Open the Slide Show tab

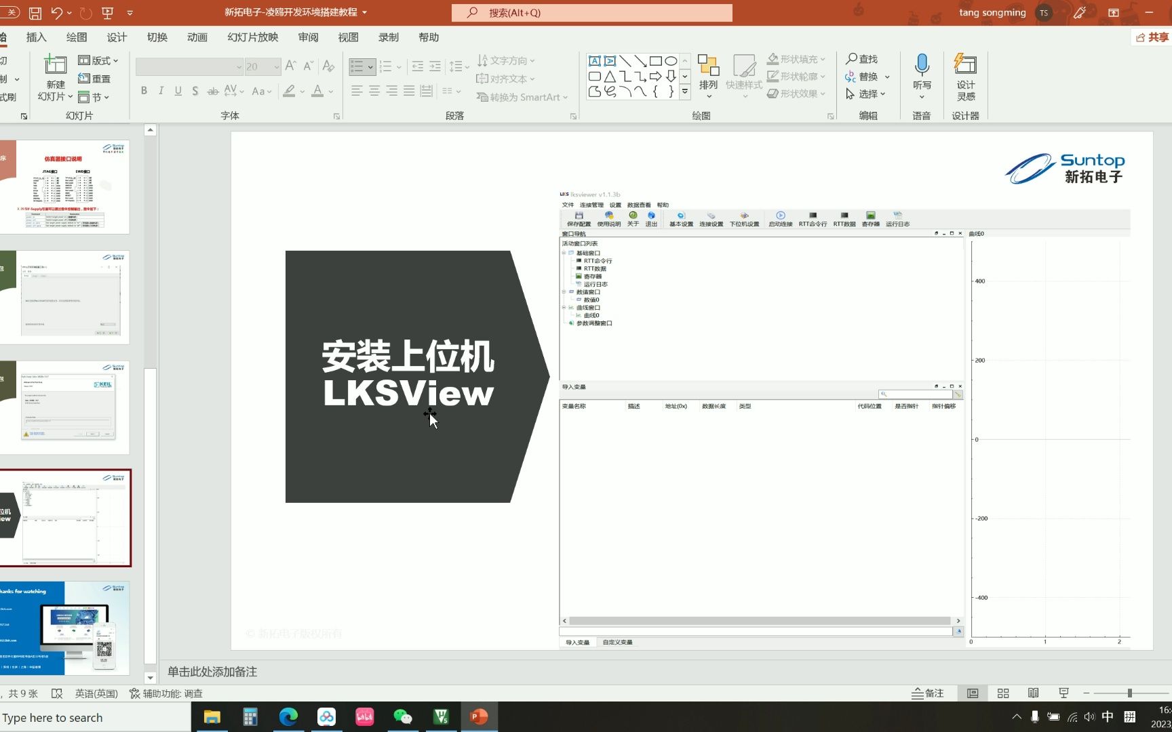tap(253, 37)
